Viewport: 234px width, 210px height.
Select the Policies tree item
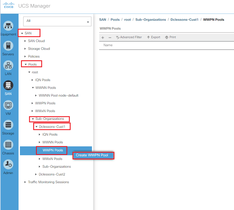pyautogui.click(x=34, y=56)
